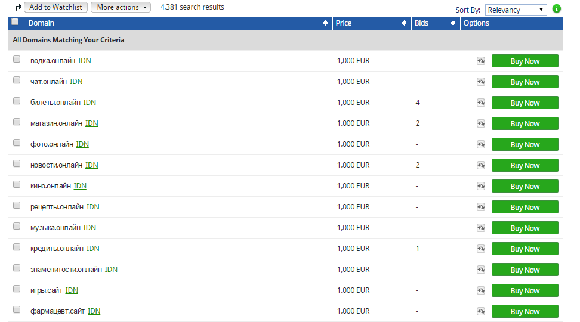Click the offer icon in the игры.сайт row
This screenshot has height=322, width=580.
(x=480, y=290)
